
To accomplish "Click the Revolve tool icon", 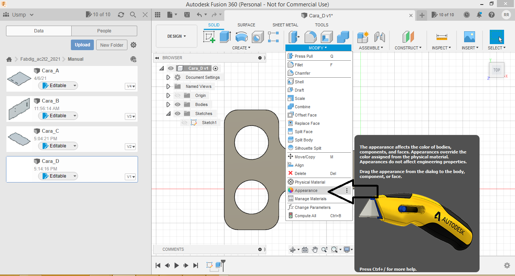I will tap(241, 37).
